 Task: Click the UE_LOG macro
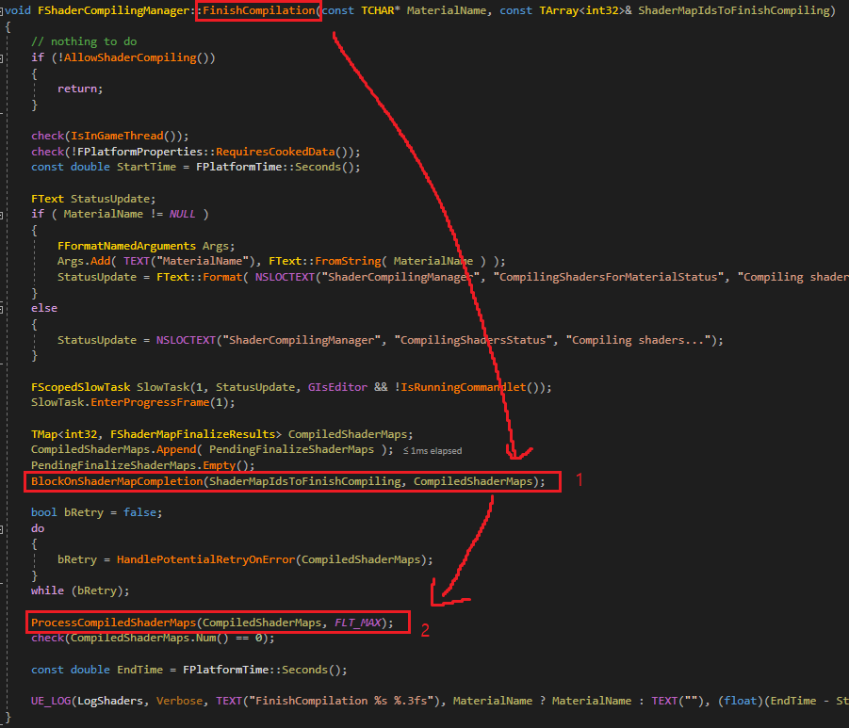pos(50,701)
